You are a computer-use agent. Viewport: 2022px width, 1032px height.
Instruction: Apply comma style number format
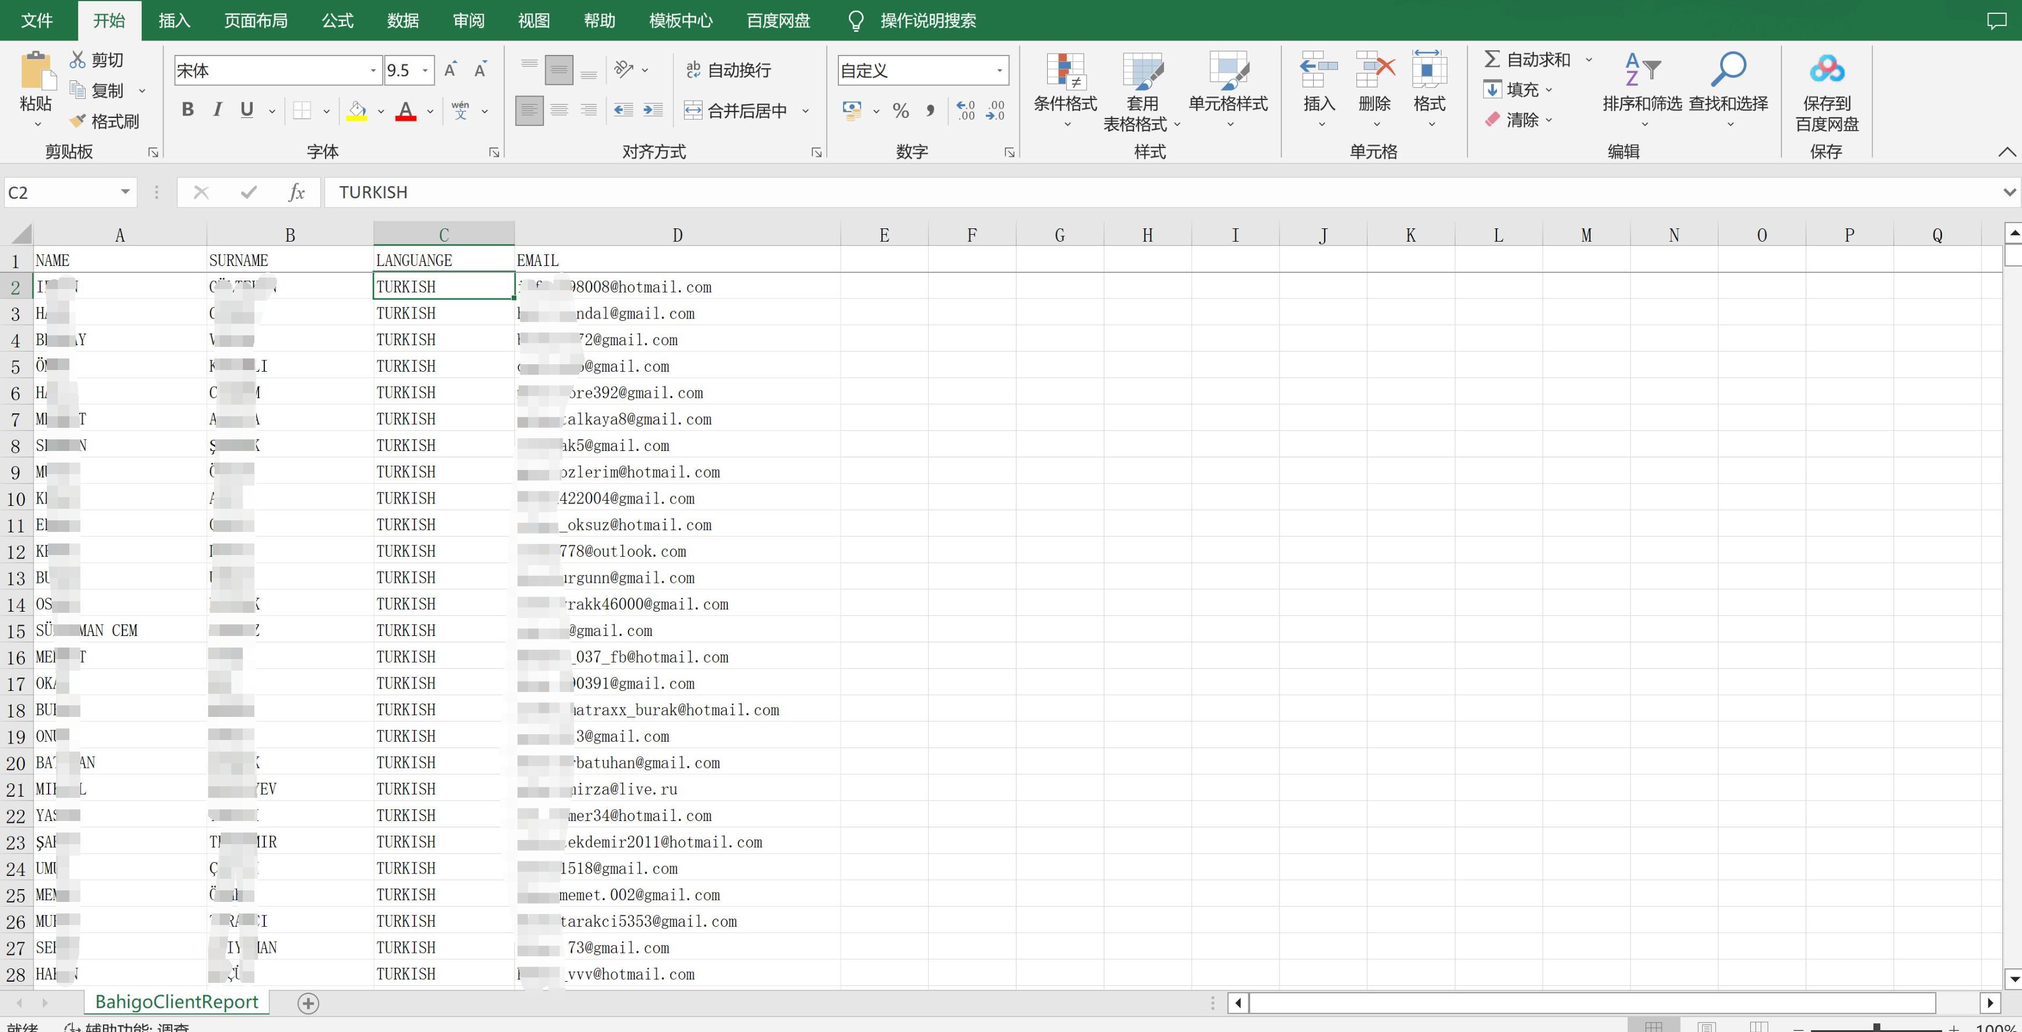tap(930, 110)
